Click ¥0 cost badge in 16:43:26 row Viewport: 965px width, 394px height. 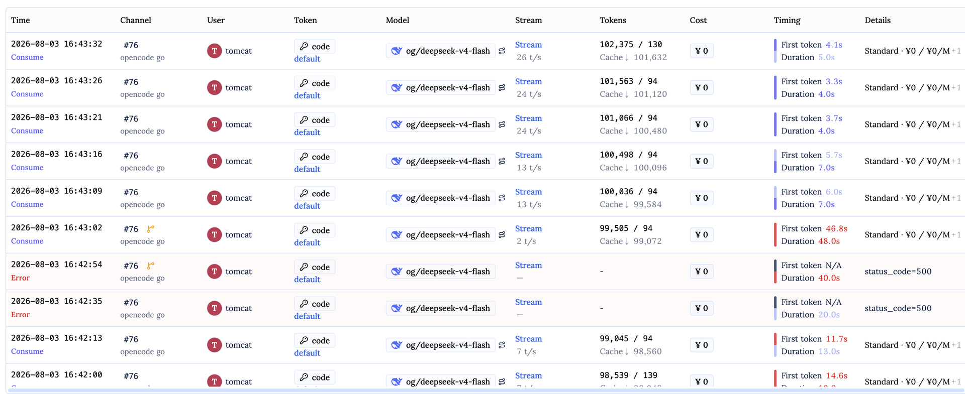pos(701,88)
